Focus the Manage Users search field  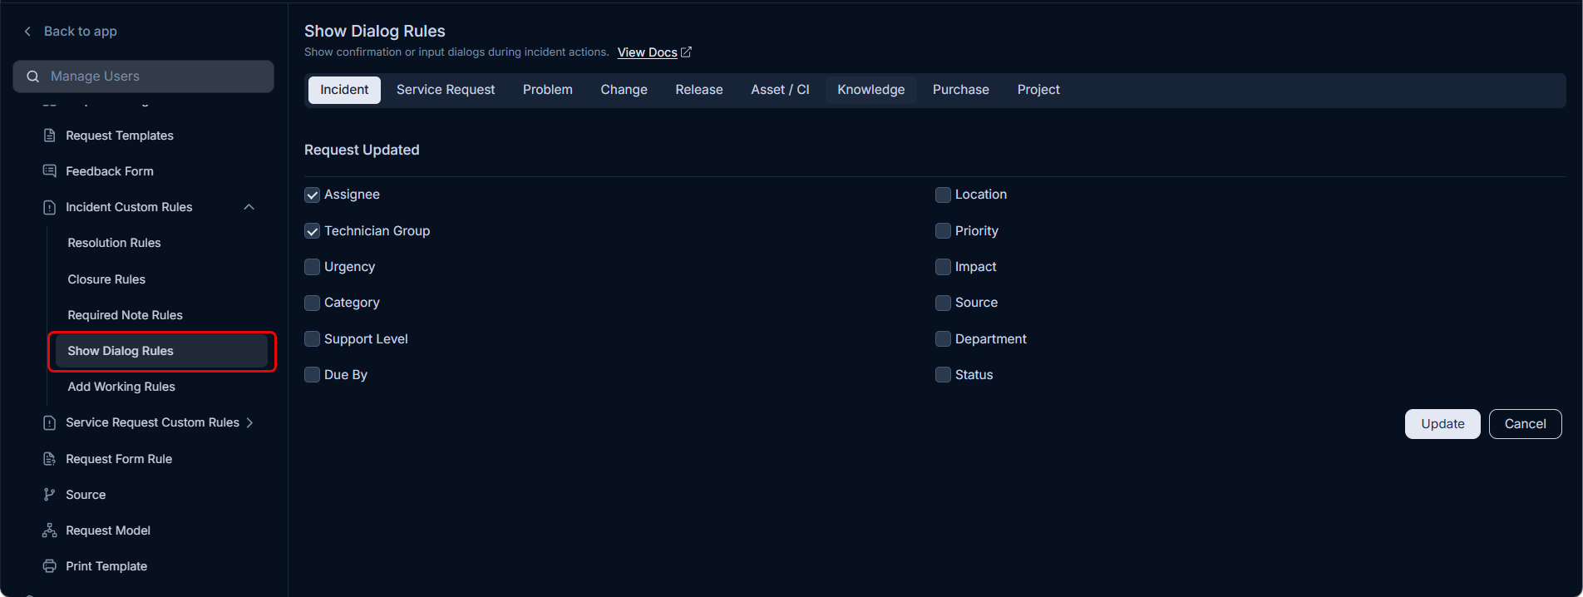143,76
